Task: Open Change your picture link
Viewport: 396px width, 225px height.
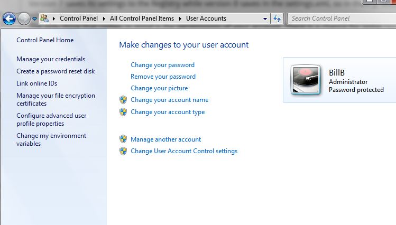Action: click(159, 88)
